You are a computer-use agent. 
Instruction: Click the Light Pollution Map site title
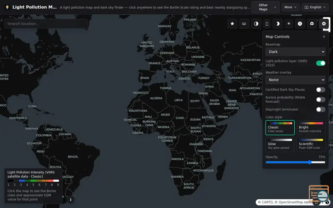pyautogui.click(x=35, y=7)
